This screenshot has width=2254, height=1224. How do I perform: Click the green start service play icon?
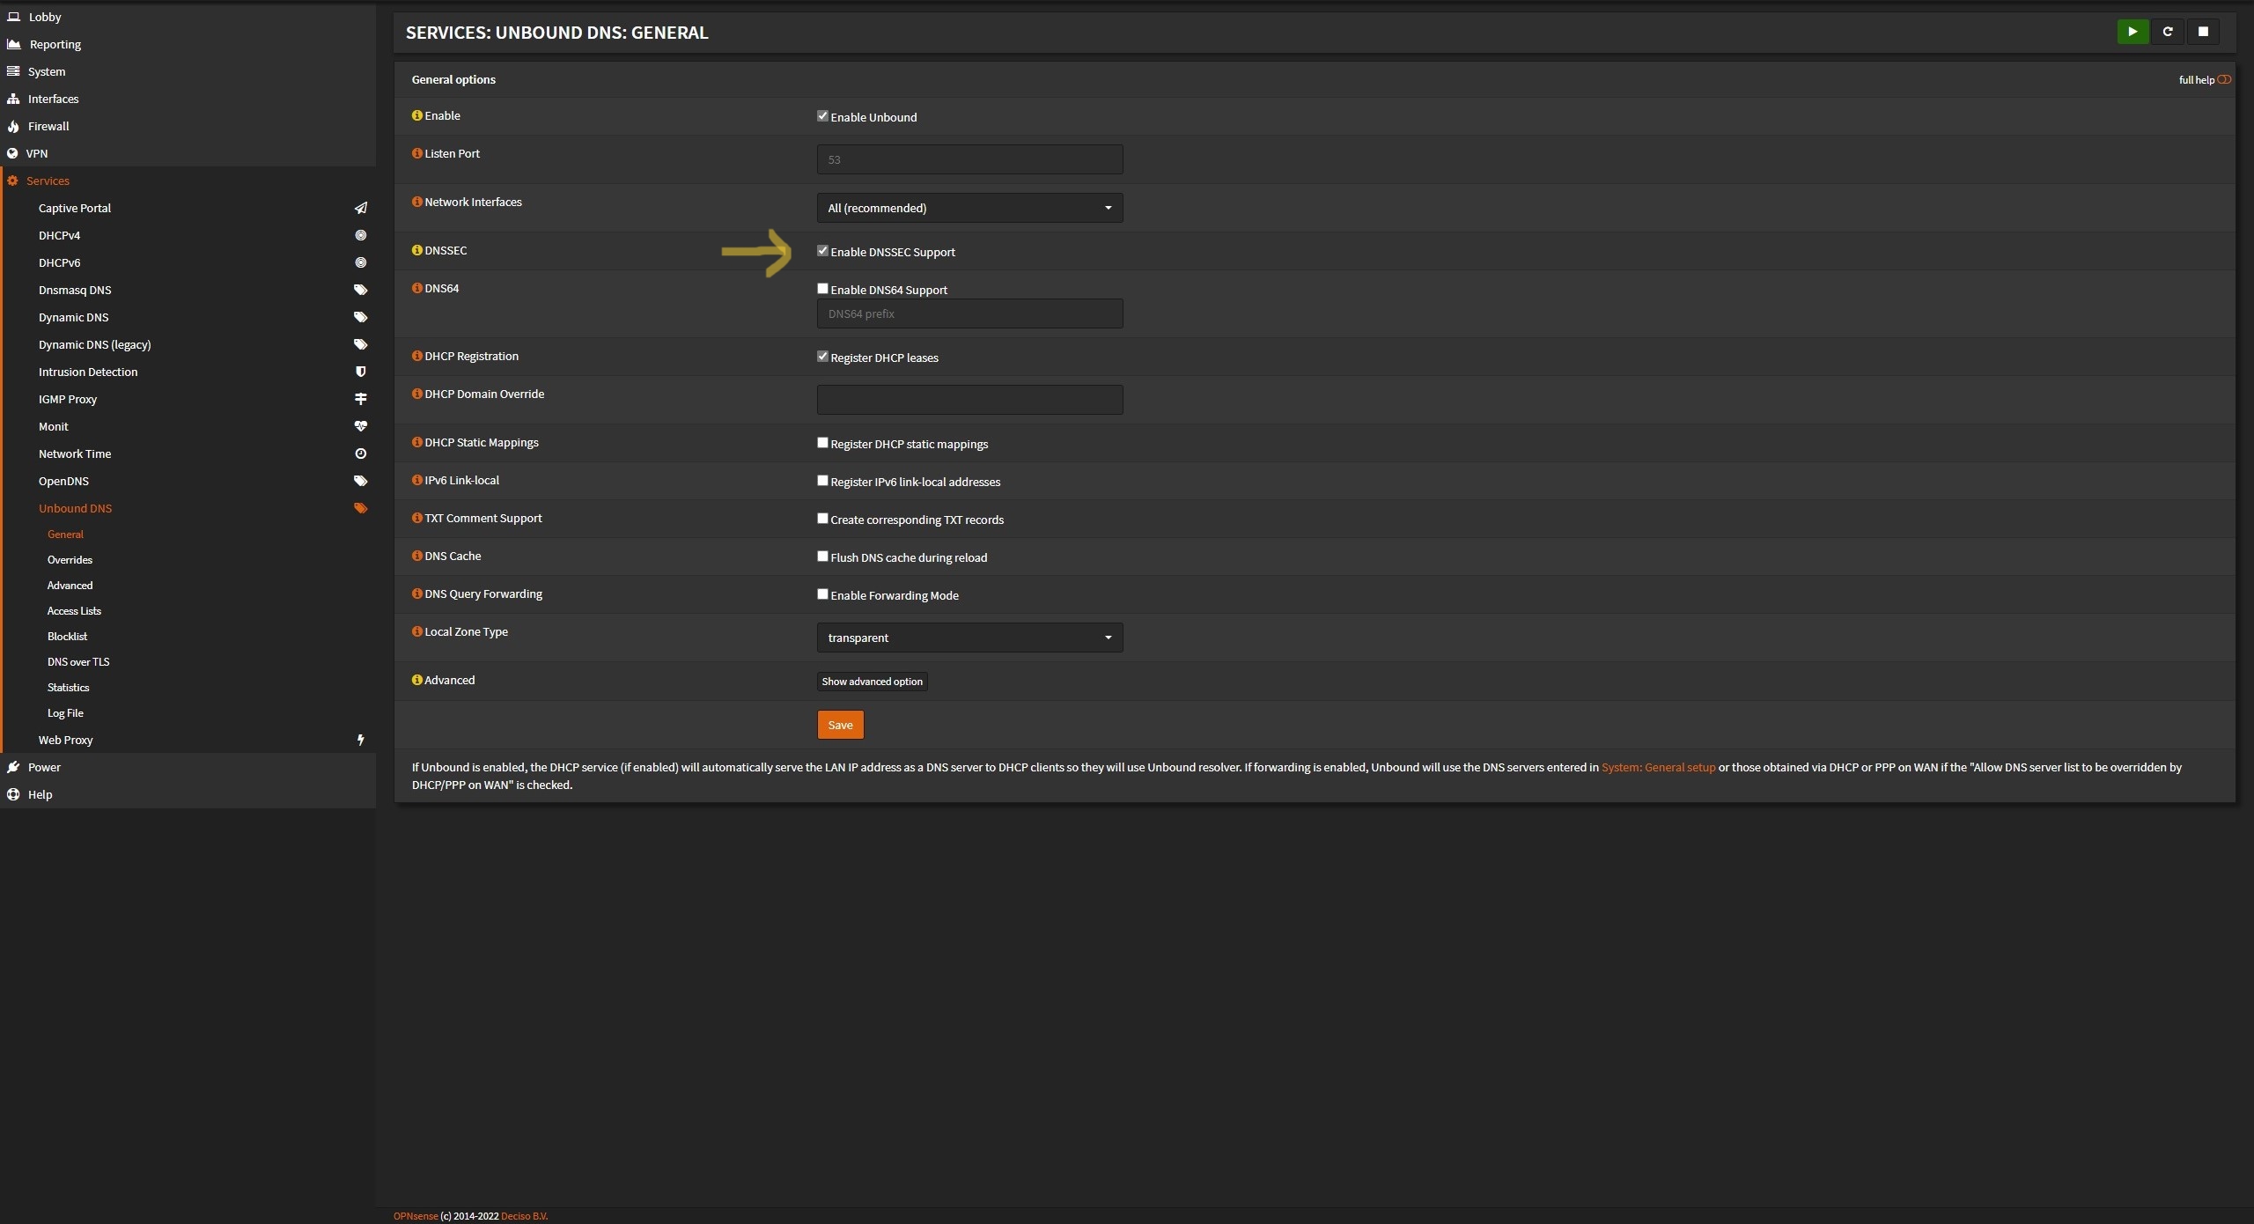pyautogui.click(x=2132, y=32)
